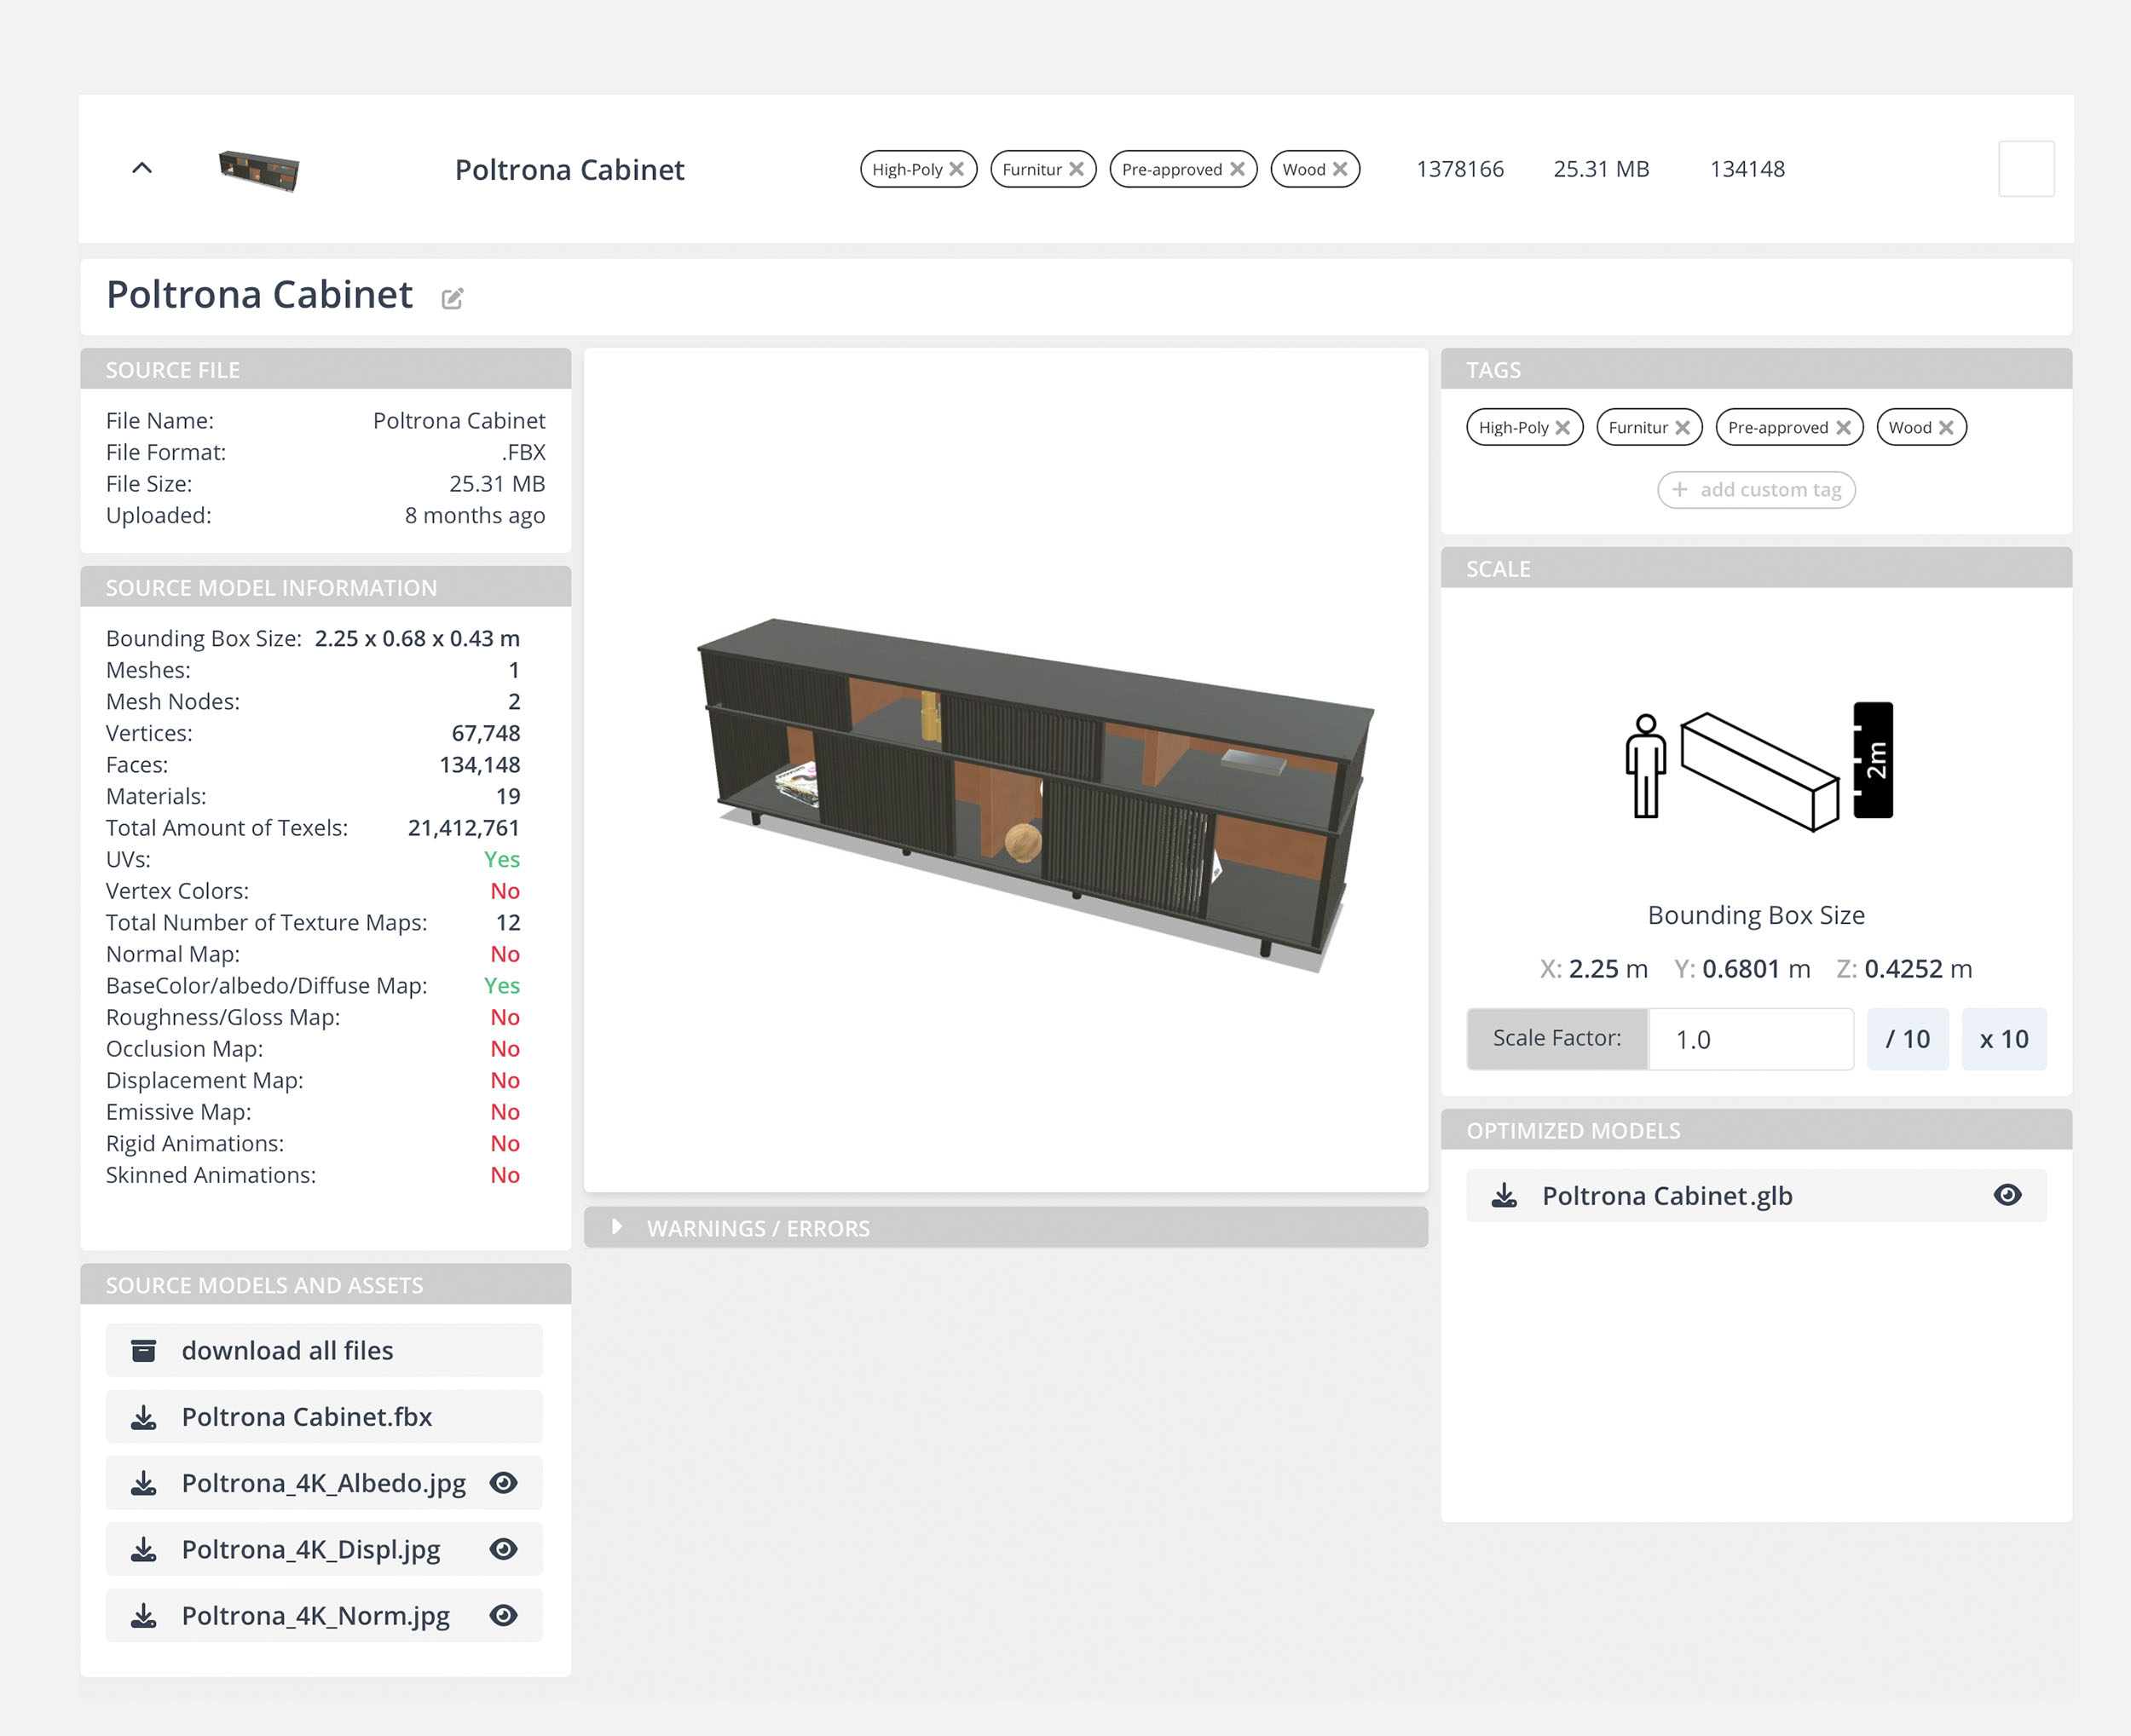The height and width of the screenshot is (1736, 2131).
Task: Click the Faces value 134,148
Action: coord(479,764)
